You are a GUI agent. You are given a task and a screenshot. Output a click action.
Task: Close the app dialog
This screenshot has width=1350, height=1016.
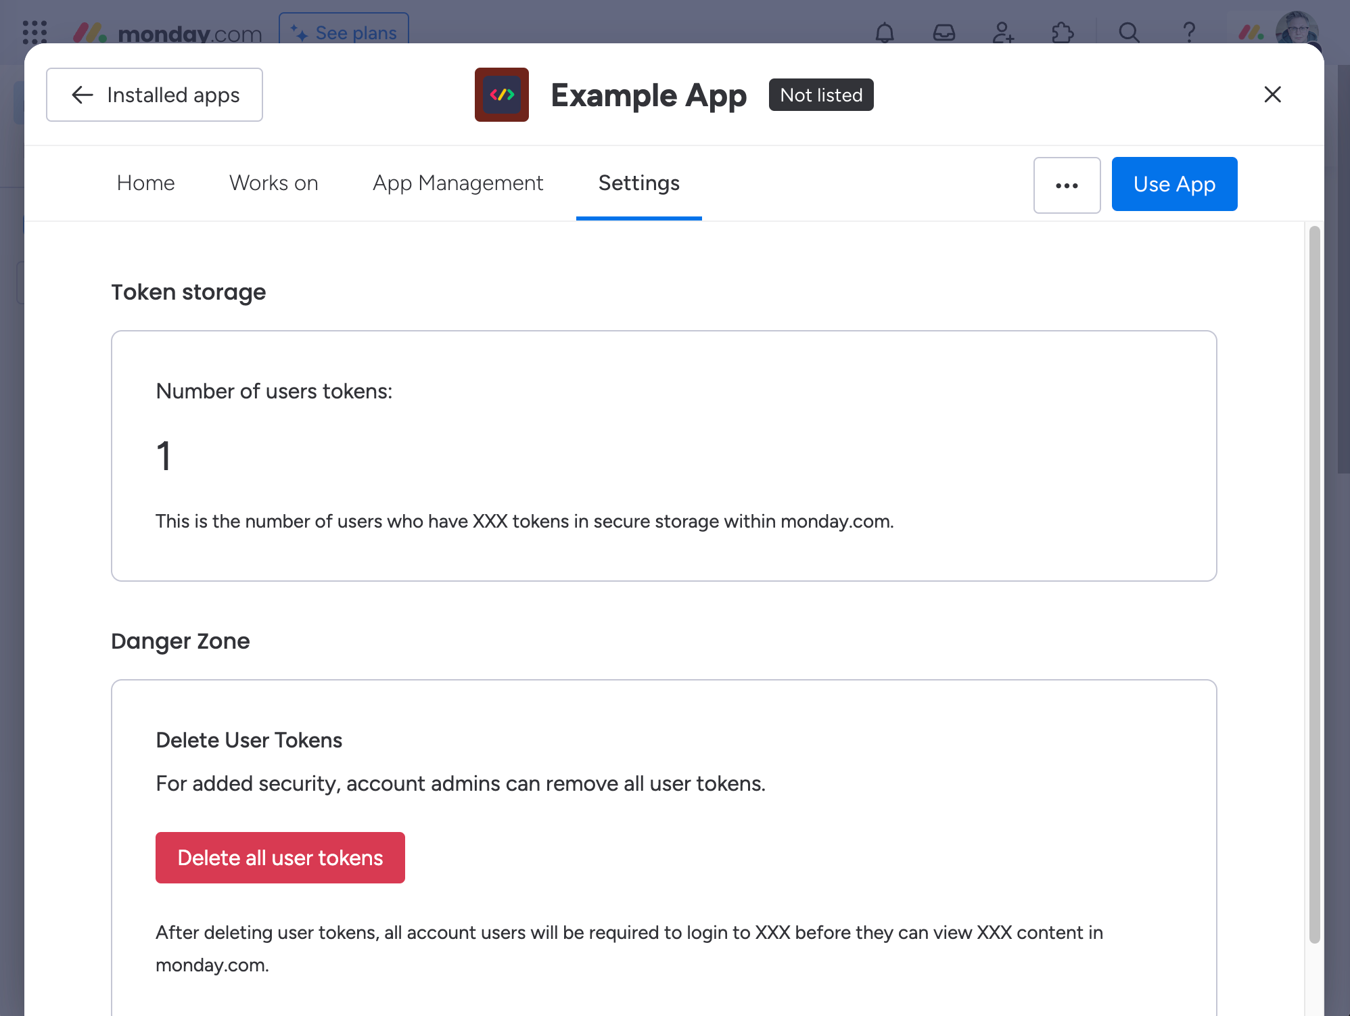pos(1272,95)
